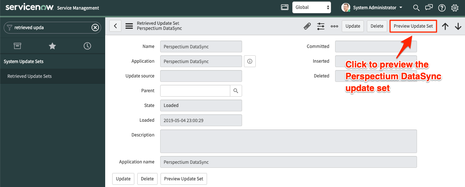Click the top Preview Update Set button

click(413, 26)
